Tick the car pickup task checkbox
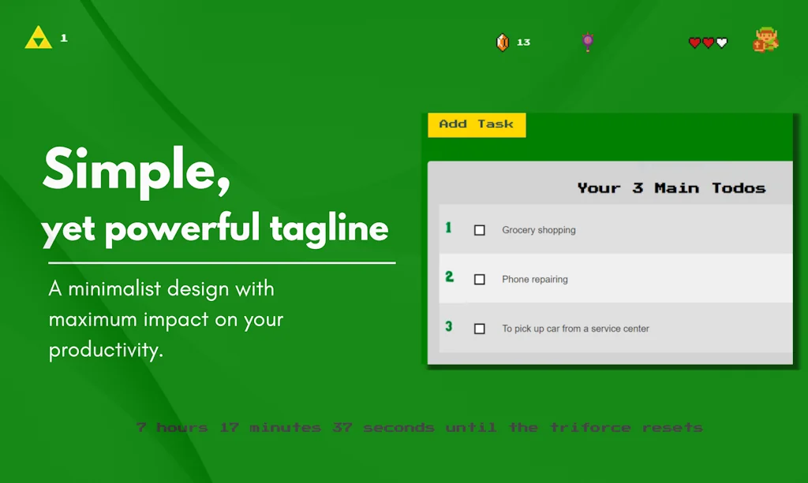Viewport: 808px width, 483px height. [x=479, y=329]
